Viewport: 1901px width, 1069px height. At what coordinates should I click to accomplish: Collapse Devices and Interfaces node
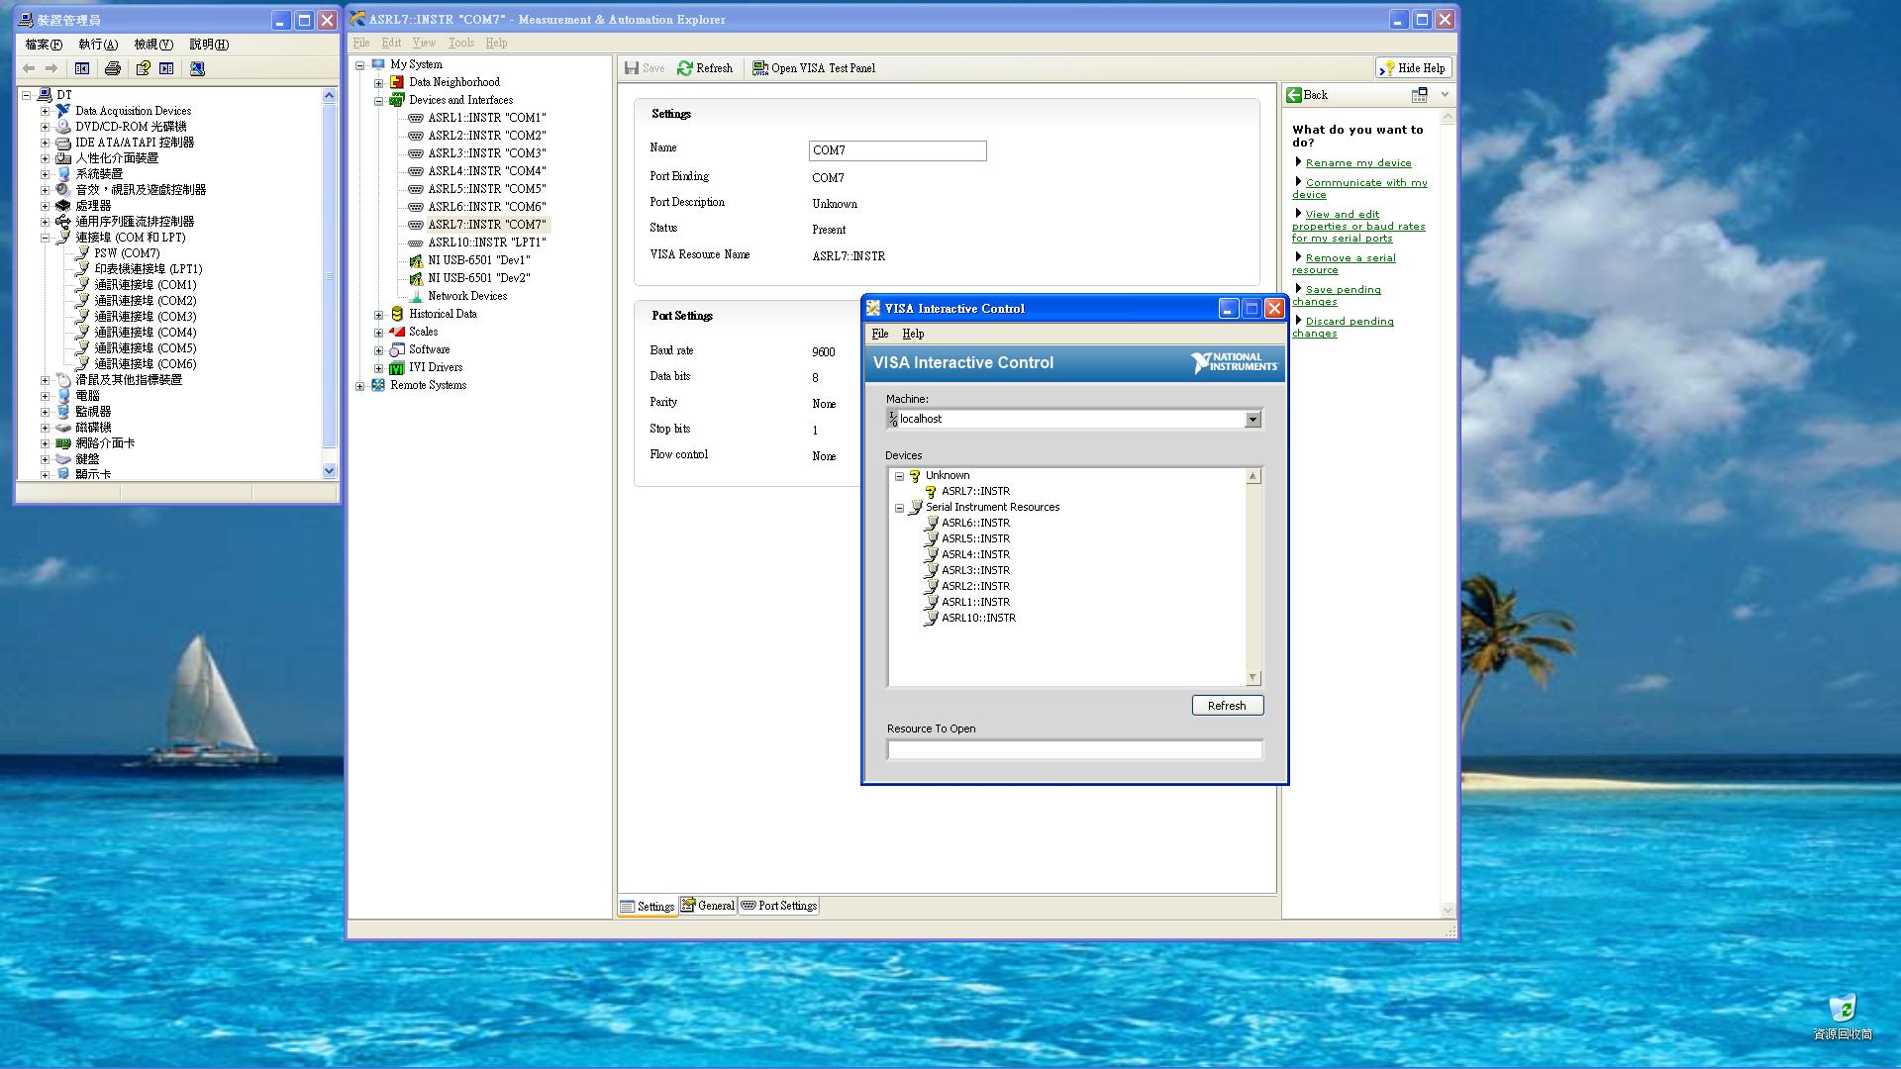click(x=378, y=101)
